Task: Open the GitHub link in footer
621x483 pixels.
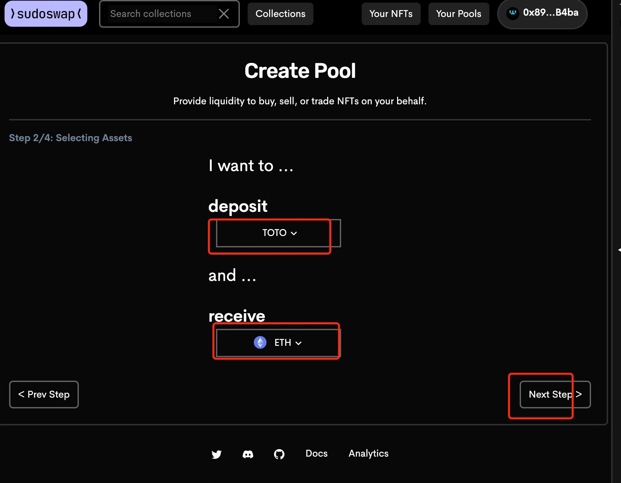Action: (279, 454)
